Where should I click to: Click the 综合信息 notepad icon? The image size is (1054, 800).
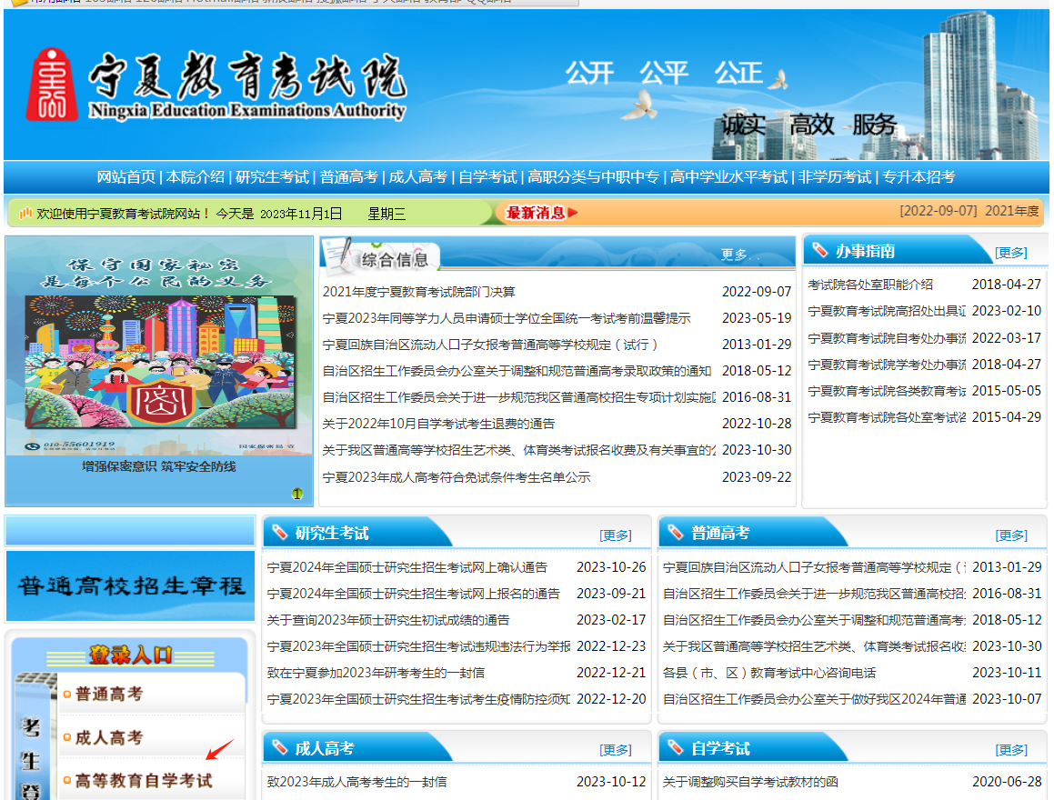pyautogui.click(x=338, y=255)
